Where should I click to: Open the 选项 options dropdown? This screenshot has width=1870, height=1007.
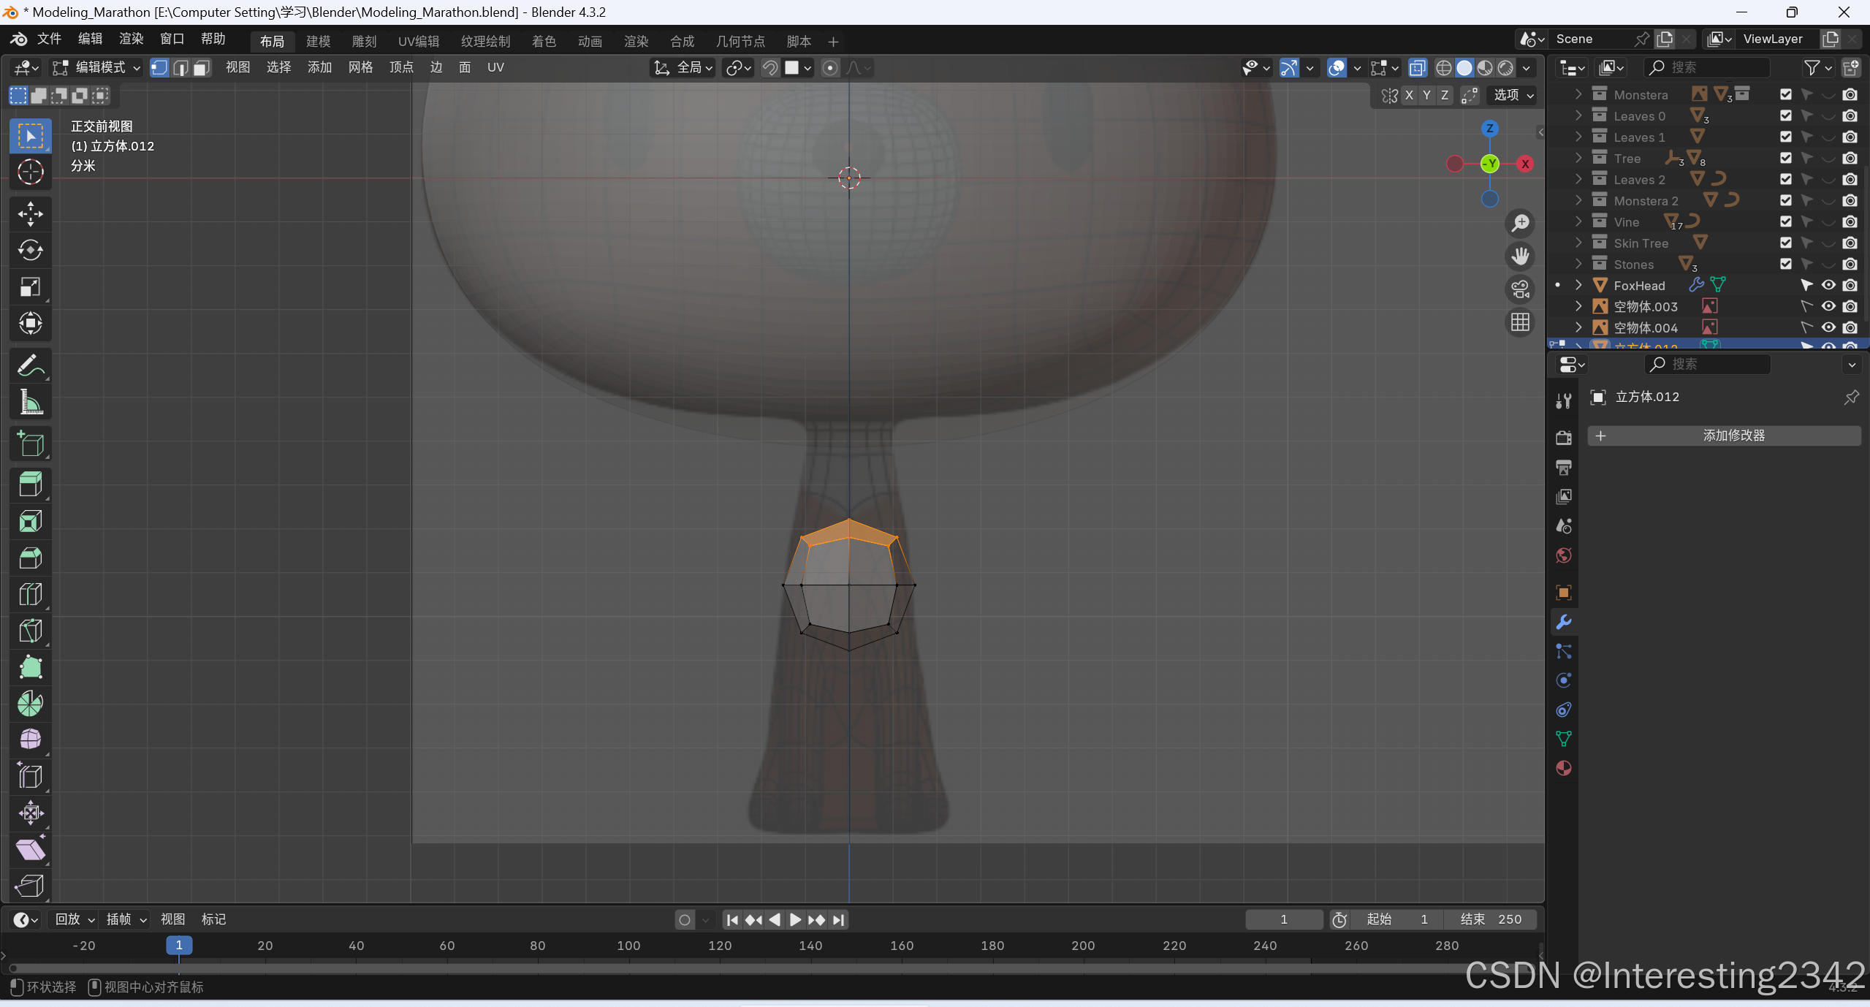pyautogui.click(x=1513, y=96)
